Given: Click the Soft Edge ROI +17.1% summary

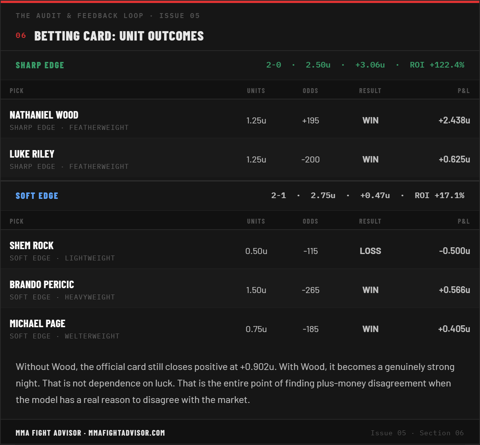Looking at the screenshot, I should [x=439, y=195].
